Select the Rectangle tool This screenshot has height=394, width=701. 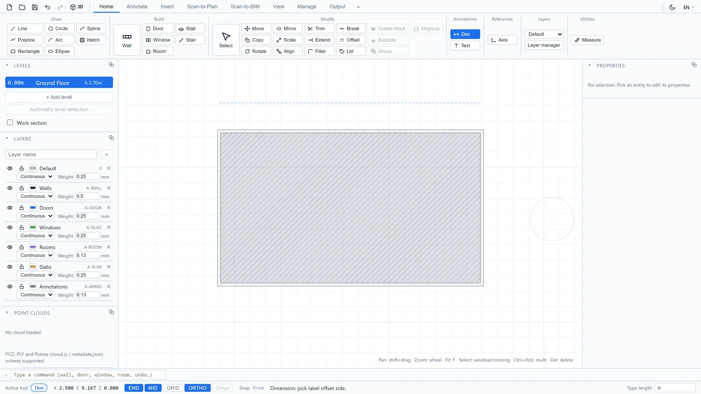tap(25, 51)
